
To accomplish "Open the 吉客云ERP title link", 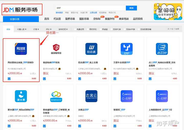I will coord(83,110).
